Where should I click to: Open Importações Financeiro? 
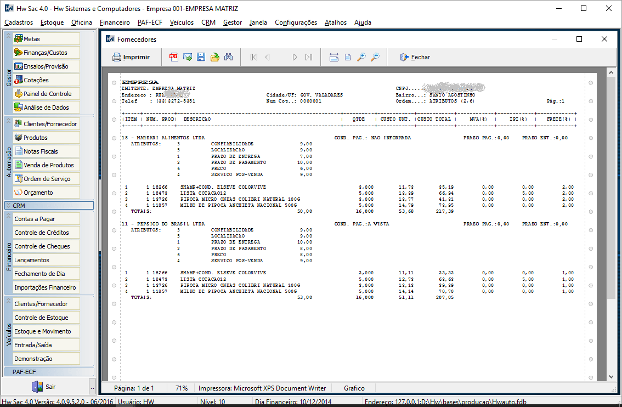(47, 287)
